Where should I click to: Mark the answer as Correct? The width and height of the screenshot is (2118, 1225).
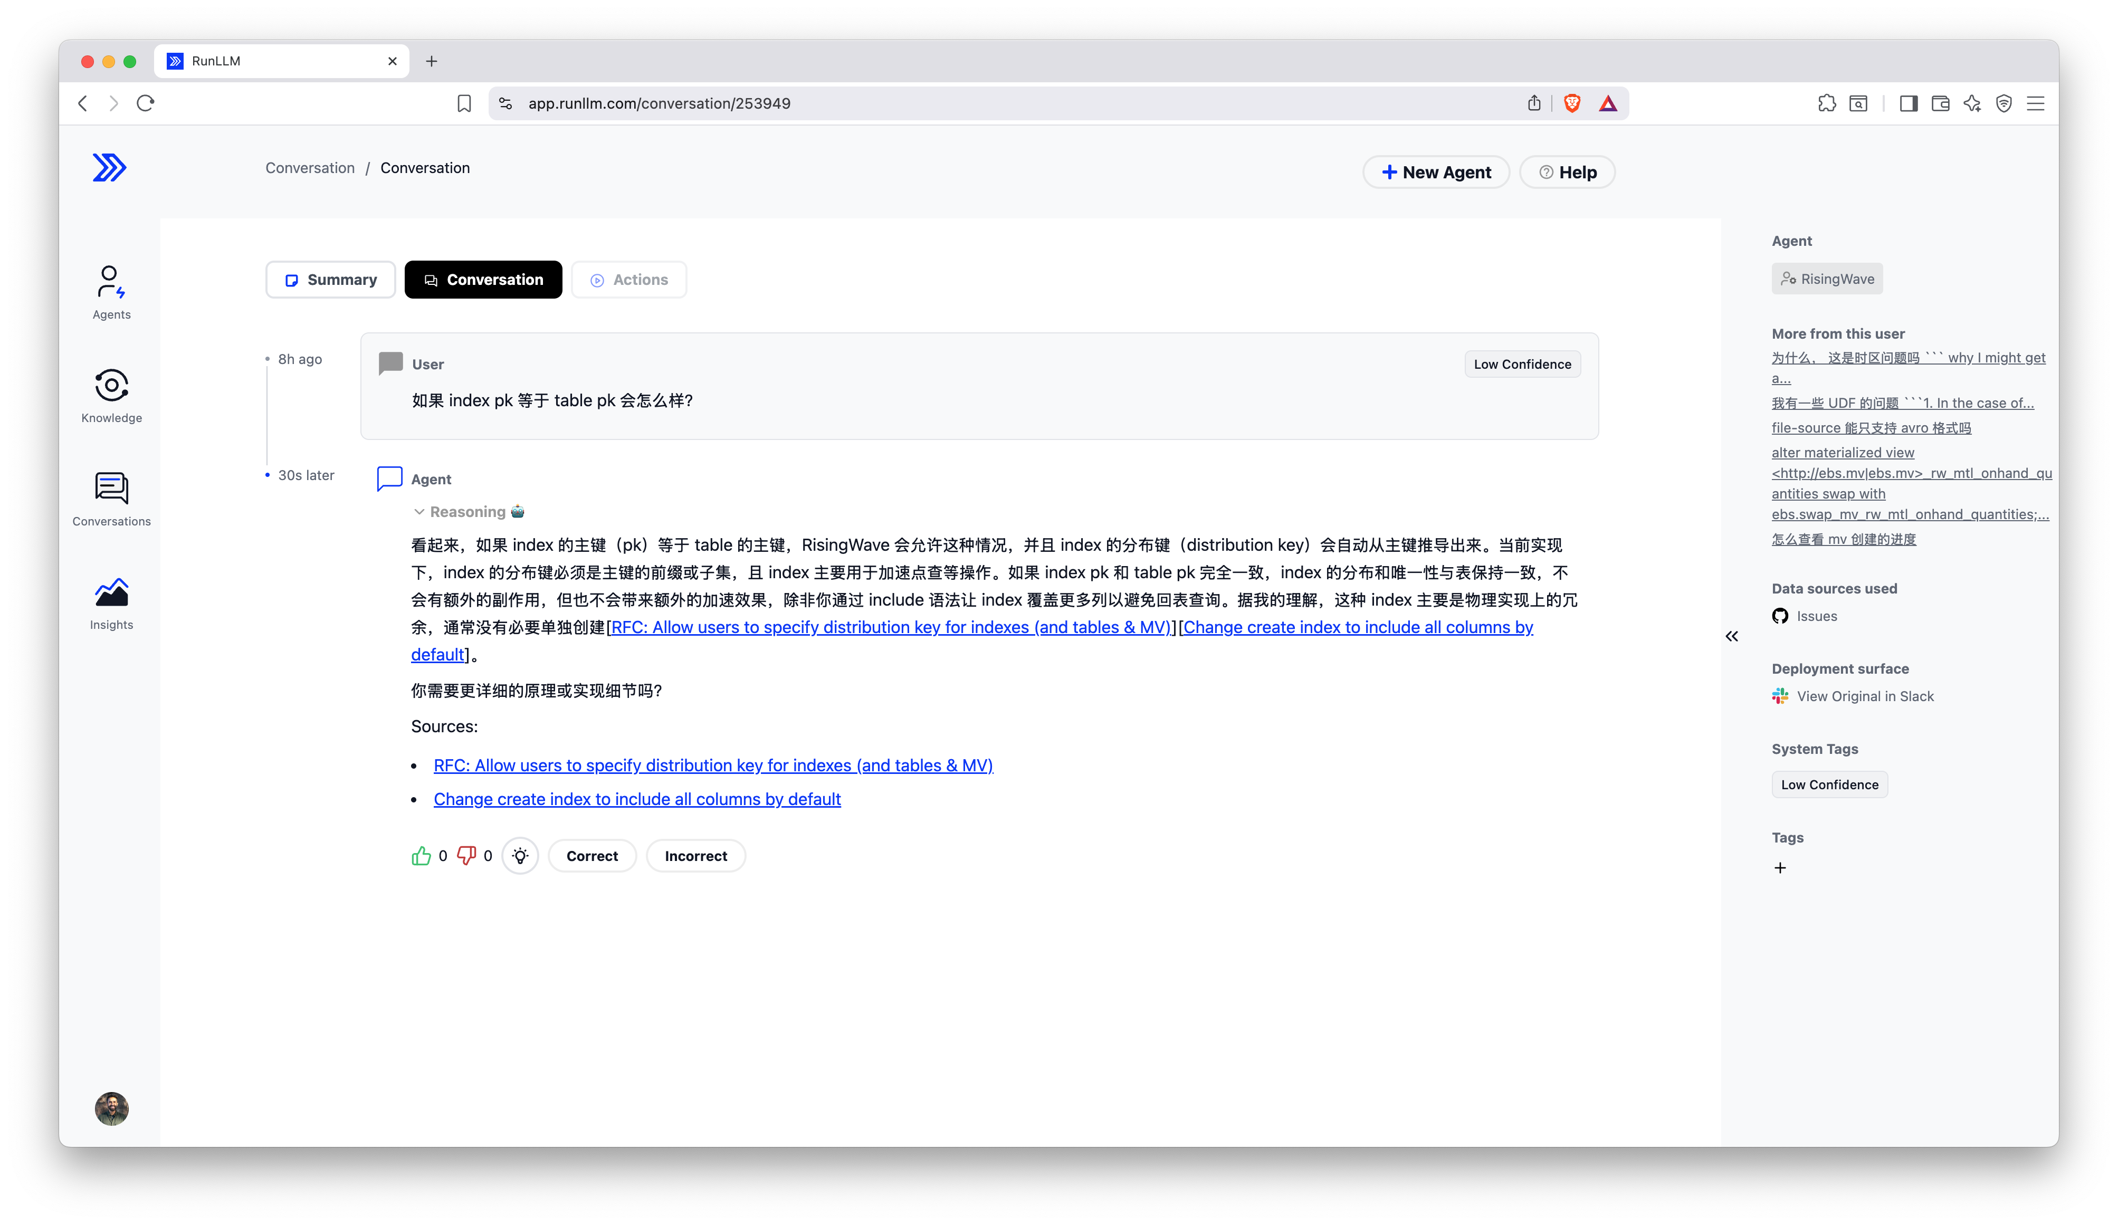(x=591, y=855)
